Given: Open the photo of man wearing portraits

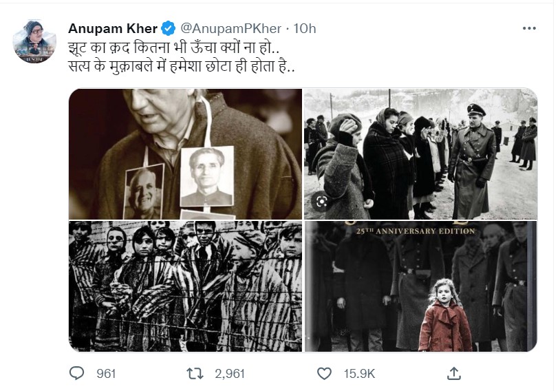Looking at the screenshot, I should pos(185,154).
